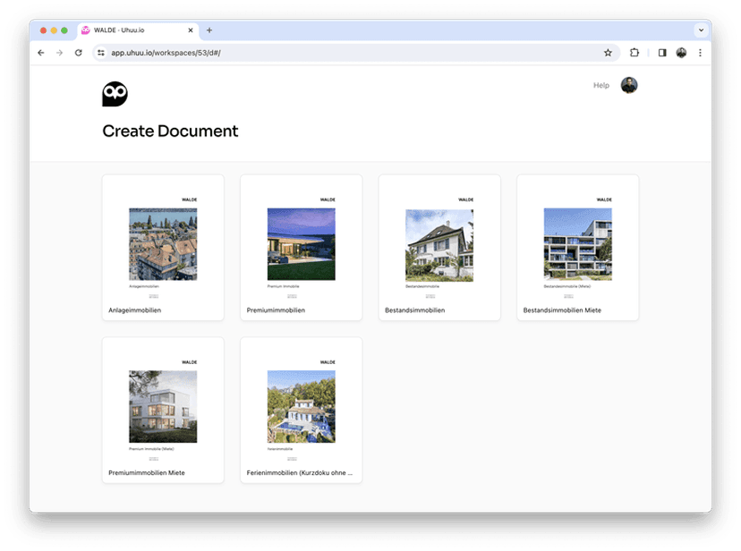741x551 pixels.
Task: Open the browser extensions puzzle icon
Action: [635, 53]
